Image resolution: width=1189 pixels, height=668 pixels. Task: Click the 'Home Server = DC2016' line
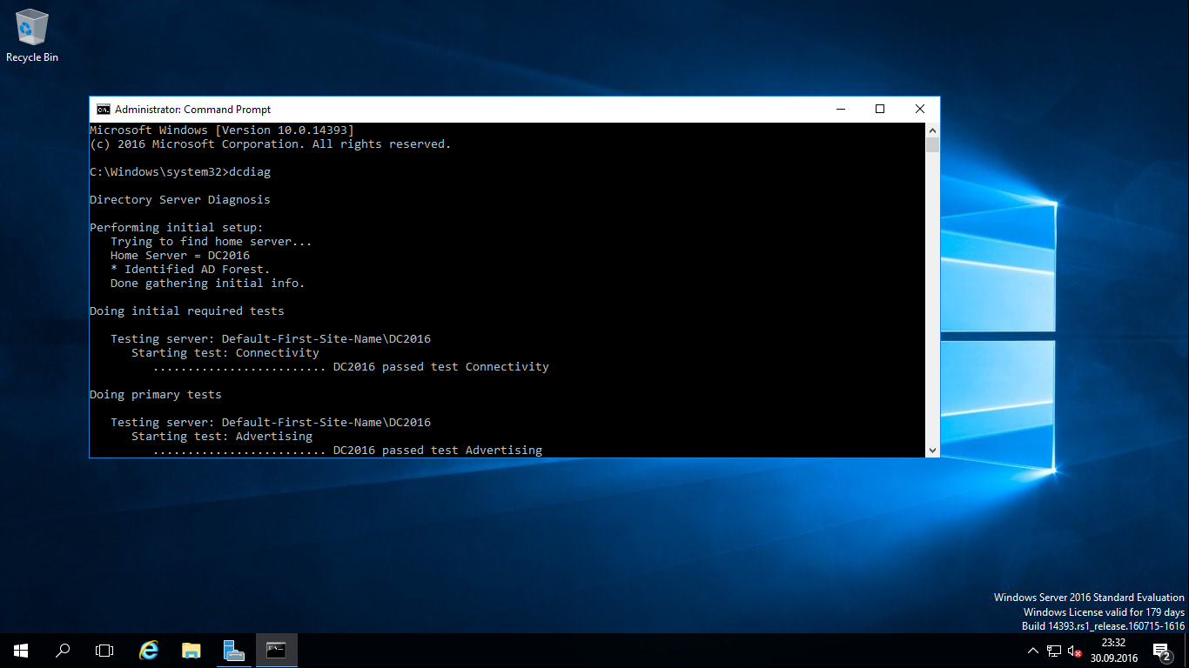coord(180,256)
